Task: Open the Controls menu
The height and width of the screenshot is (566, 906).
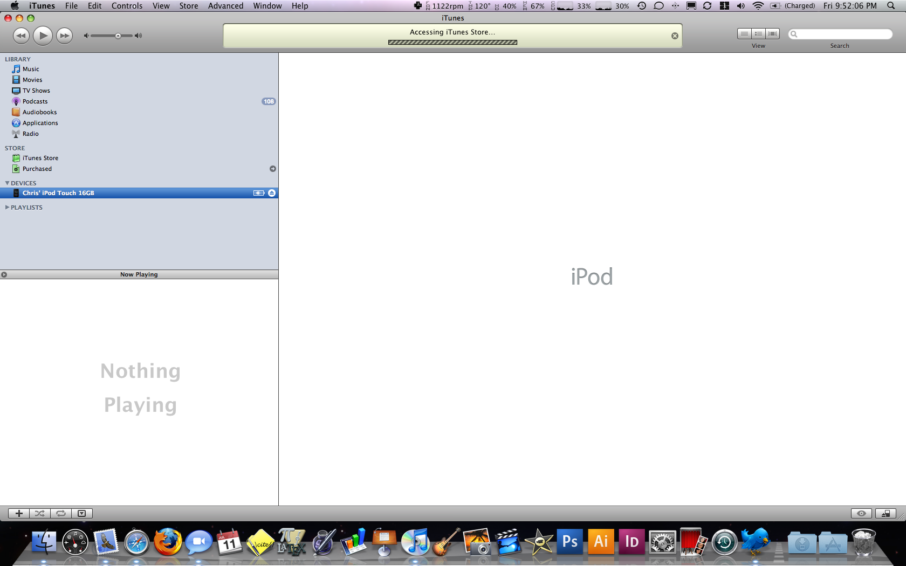Action: (x=127, y=6)
